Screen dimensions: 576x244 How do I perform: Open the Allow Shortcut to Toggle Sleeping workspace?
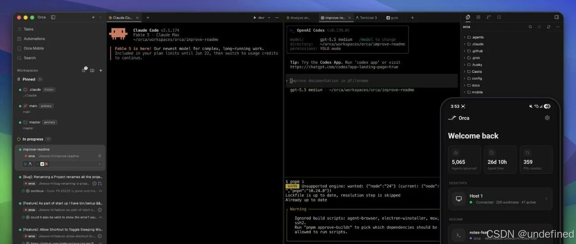[x=60, y=236]
